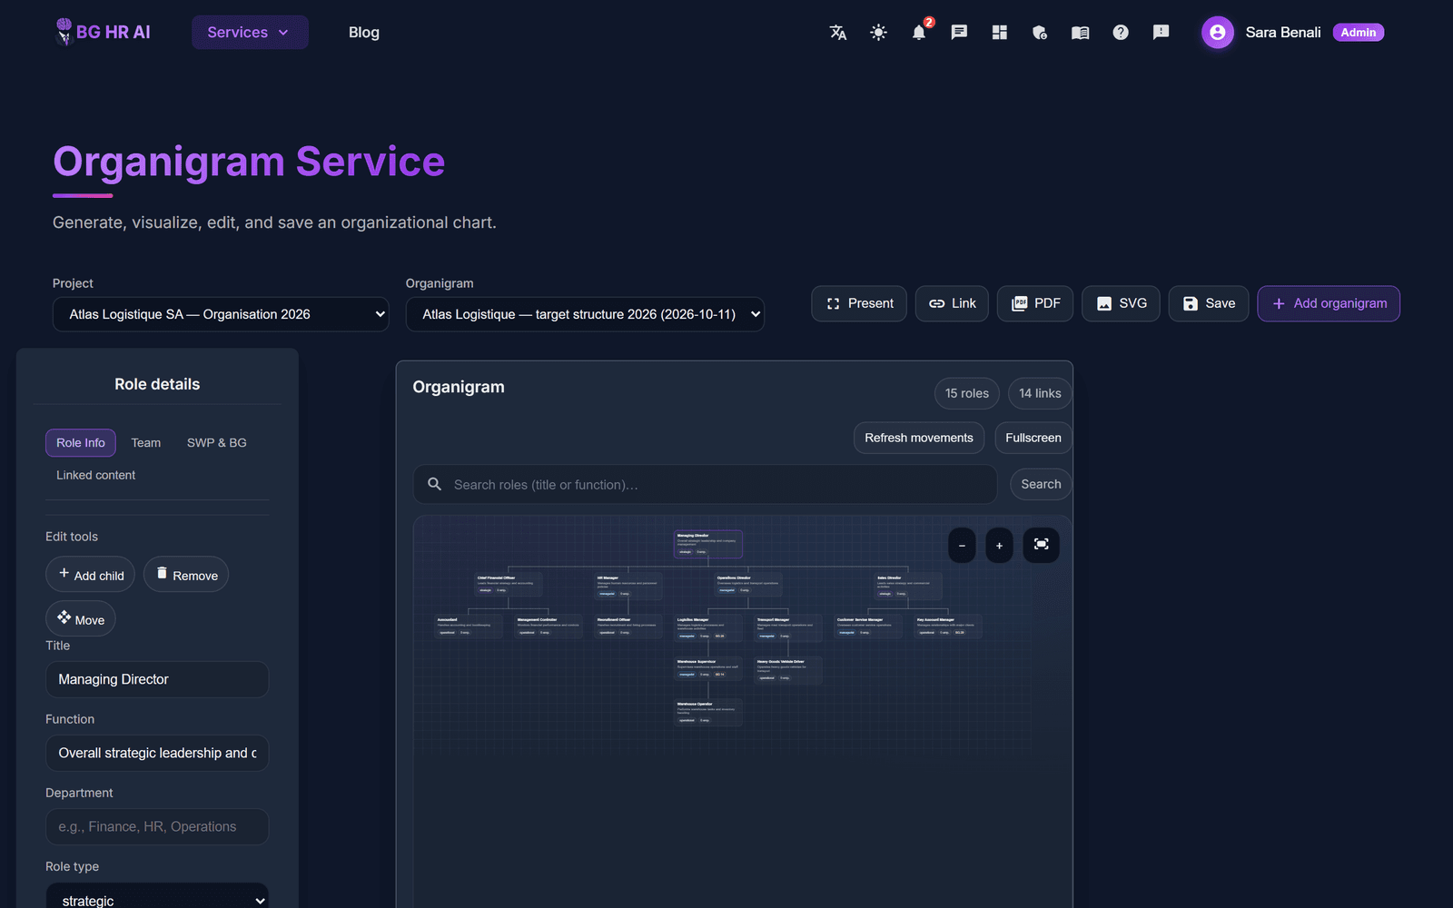Image resolution: width=1453 pixels, height=908 pixels.
Task: Click Add child edit tool
Action: (x=91, y=575)
